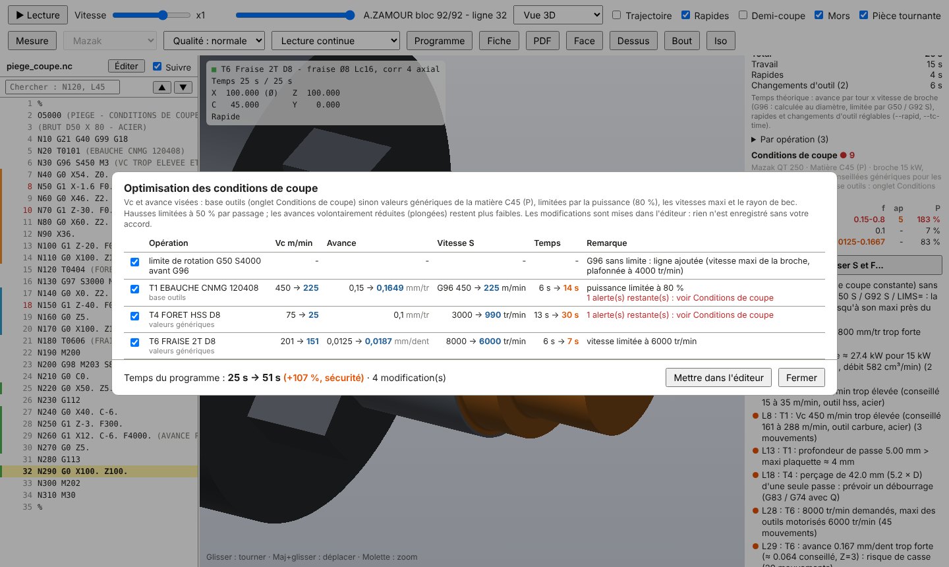Toggle the Suivre checkbox

coord(157,66)
